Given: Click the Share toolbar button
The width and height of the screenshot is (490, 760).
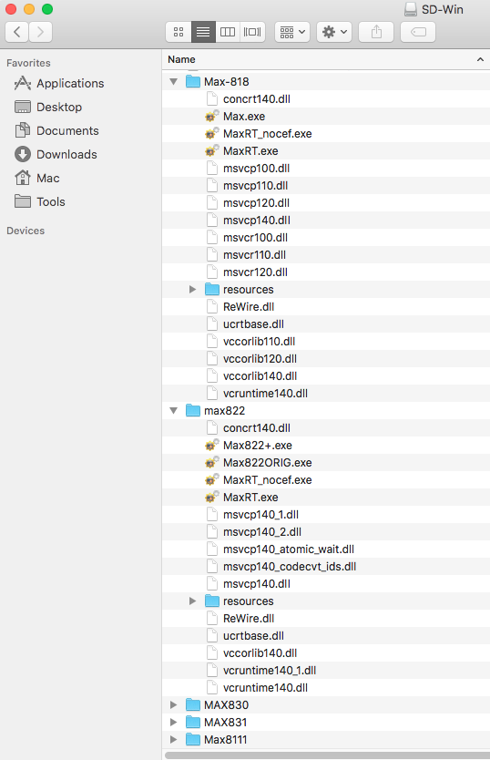Looking at the screenshot, I should (376, 32).
